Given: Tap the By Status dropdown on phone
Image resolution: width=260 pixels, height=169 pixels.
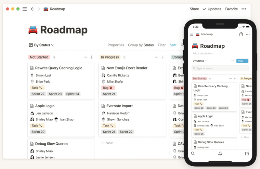Looking at the screenshot, I should tap(200, 61).
